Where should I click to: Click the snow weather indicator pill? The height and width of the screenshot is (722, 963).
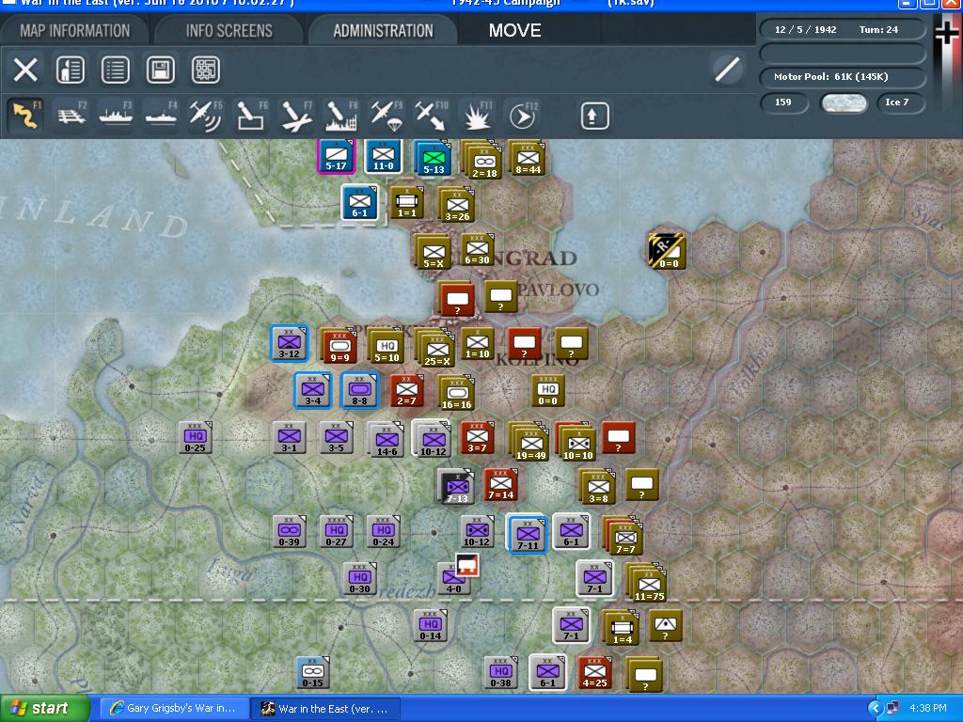pos(844,102)
